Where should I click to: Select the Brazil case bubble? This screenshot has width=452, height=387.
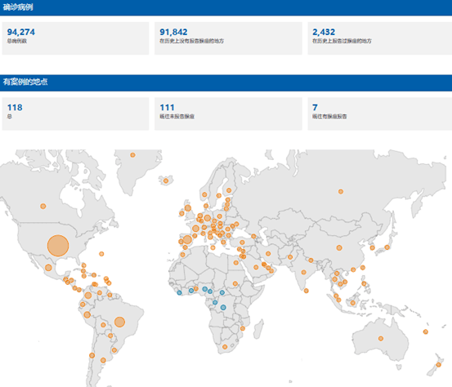119,322
